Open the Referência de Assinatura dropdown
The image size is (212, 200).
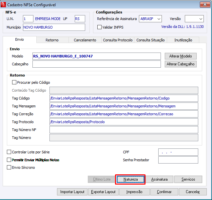(150, 19)
